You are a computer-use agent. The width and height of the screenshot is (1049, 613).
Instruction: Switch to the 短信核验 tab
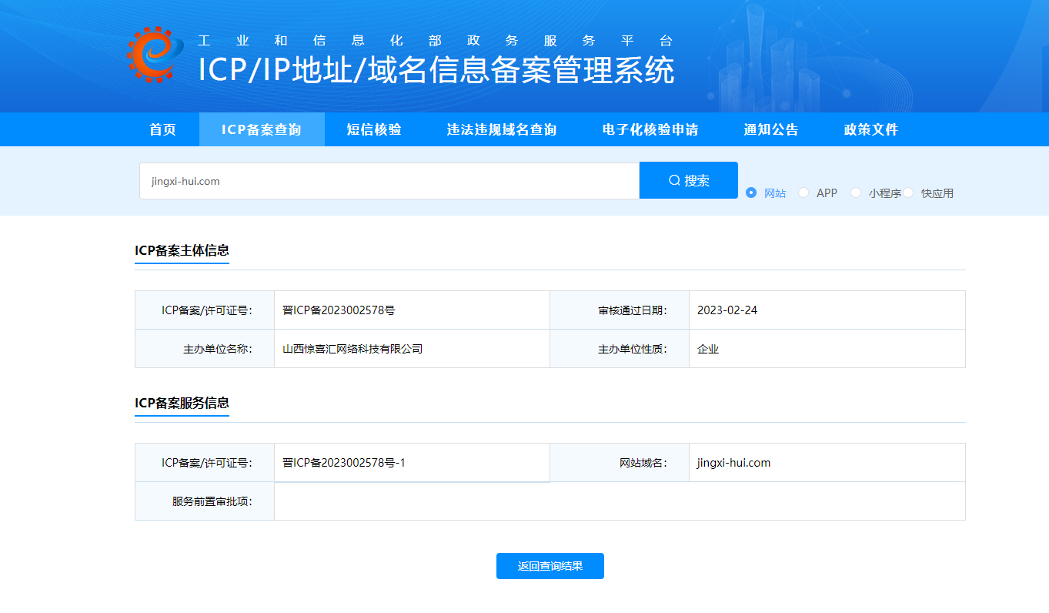pos(374,129)
